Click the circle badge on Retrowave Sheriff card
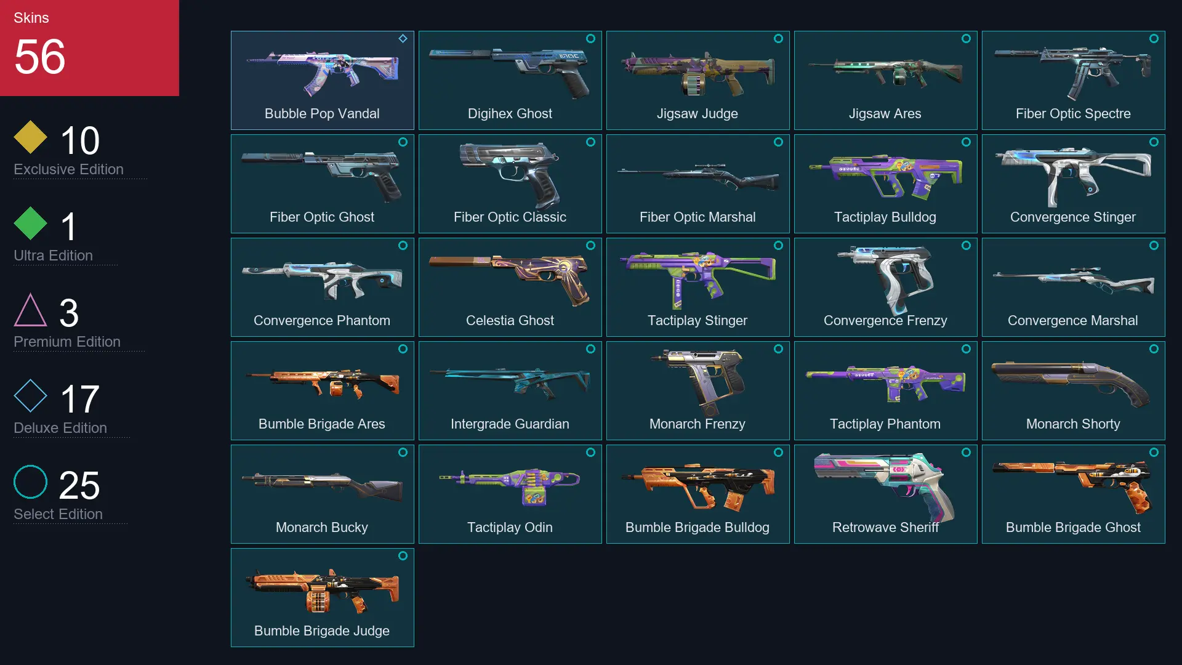 [966, 453]
